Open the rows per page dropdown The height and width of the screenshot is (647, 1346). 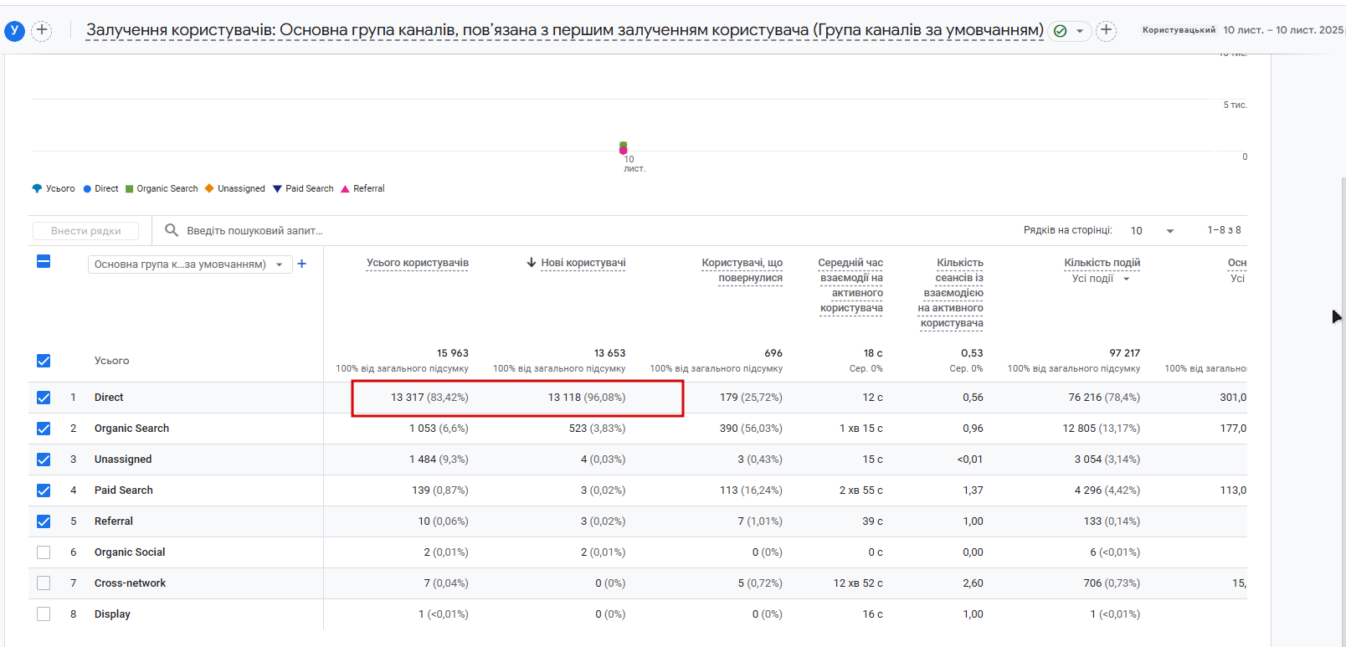(x=1152, y=231)
